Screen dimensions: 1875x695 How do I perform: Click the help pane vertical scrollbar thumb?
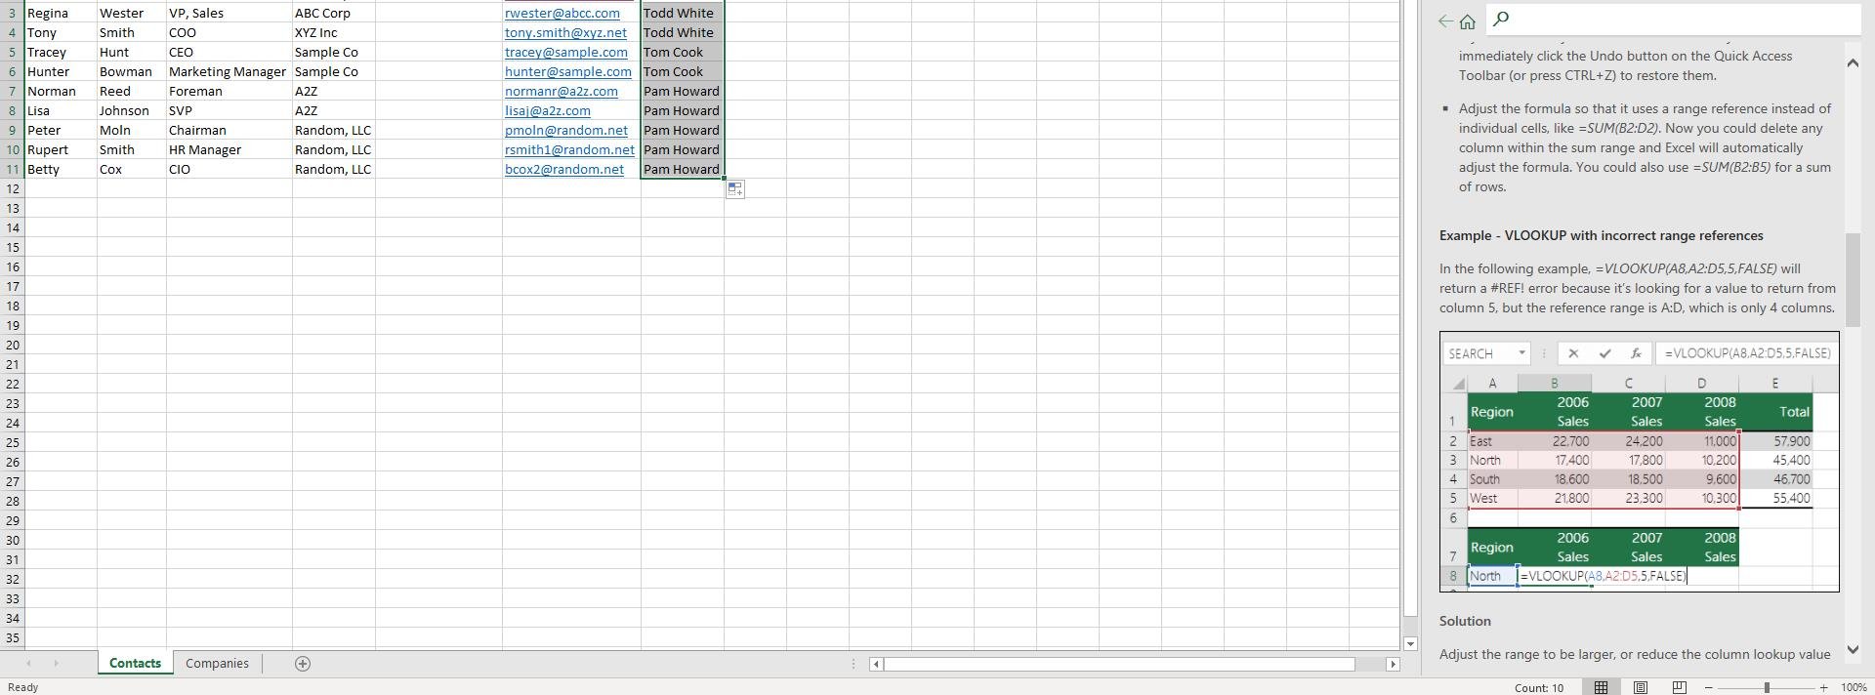pyautogui.click(x=1854, y=280)
